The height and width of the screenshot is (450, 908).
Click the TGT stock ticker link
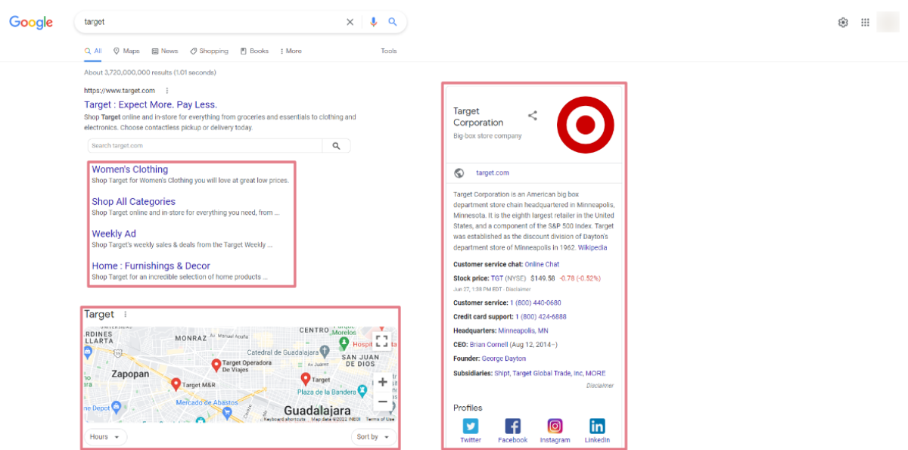click(x=497, y=278)
